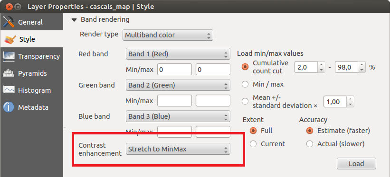Click the Style paintbrush icon
The height and width of the screenshot is (177, 390).
click(10, 39)
